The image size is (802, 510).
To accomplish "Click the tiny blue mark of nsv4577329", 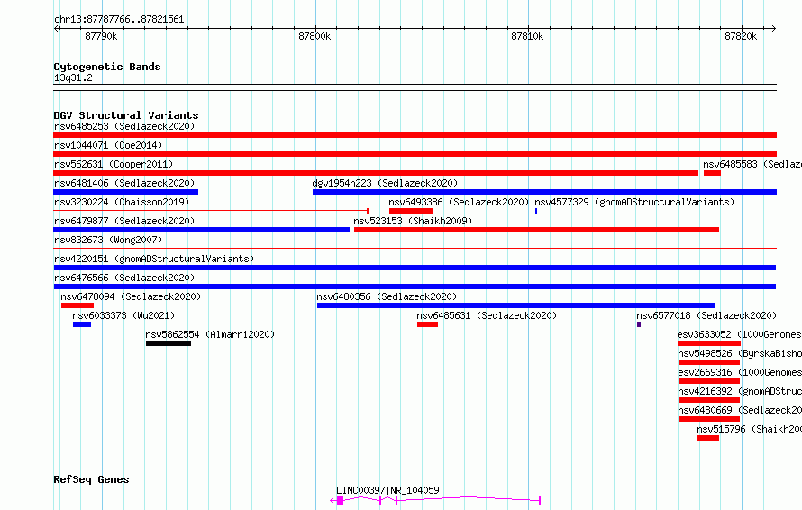I will (x=536, y=211).
